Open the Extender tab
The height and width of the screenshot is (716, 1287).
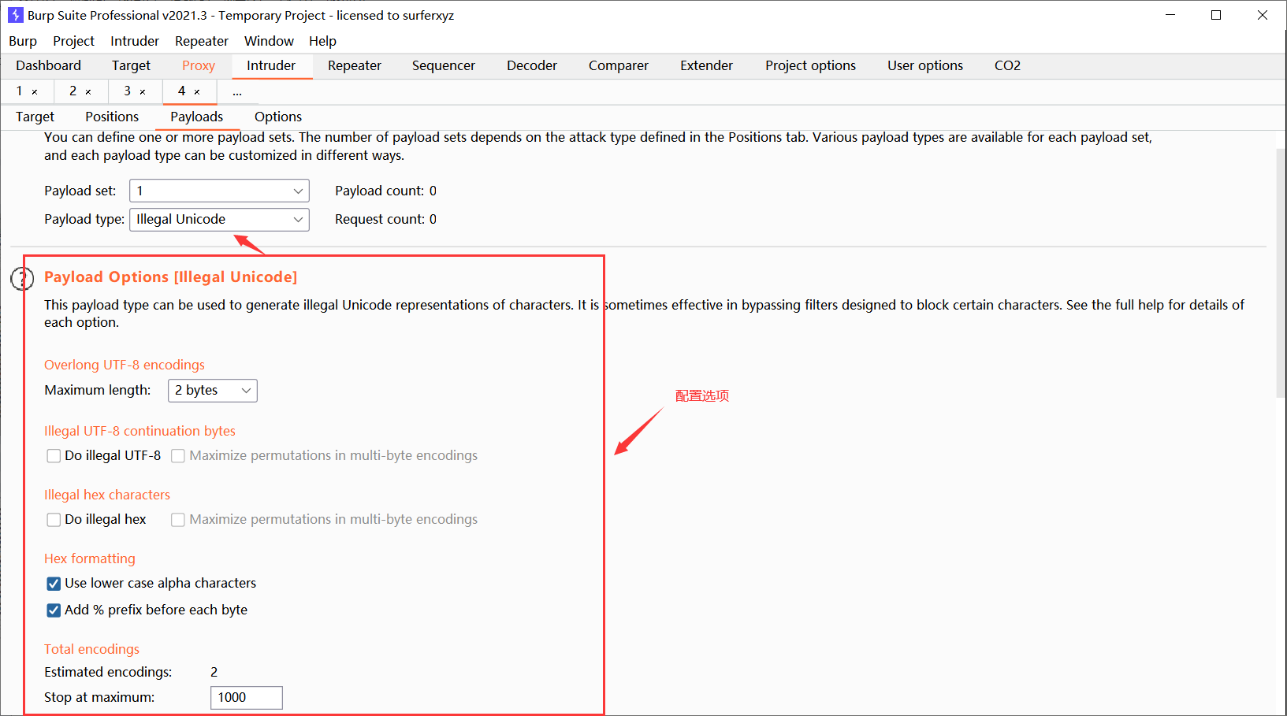click(707, 65)
